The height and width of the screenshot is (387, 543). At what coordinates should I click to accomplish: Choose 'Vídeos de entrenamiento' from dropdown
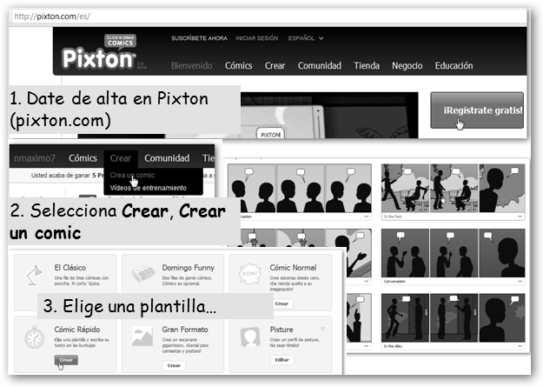tap(146, 188)
